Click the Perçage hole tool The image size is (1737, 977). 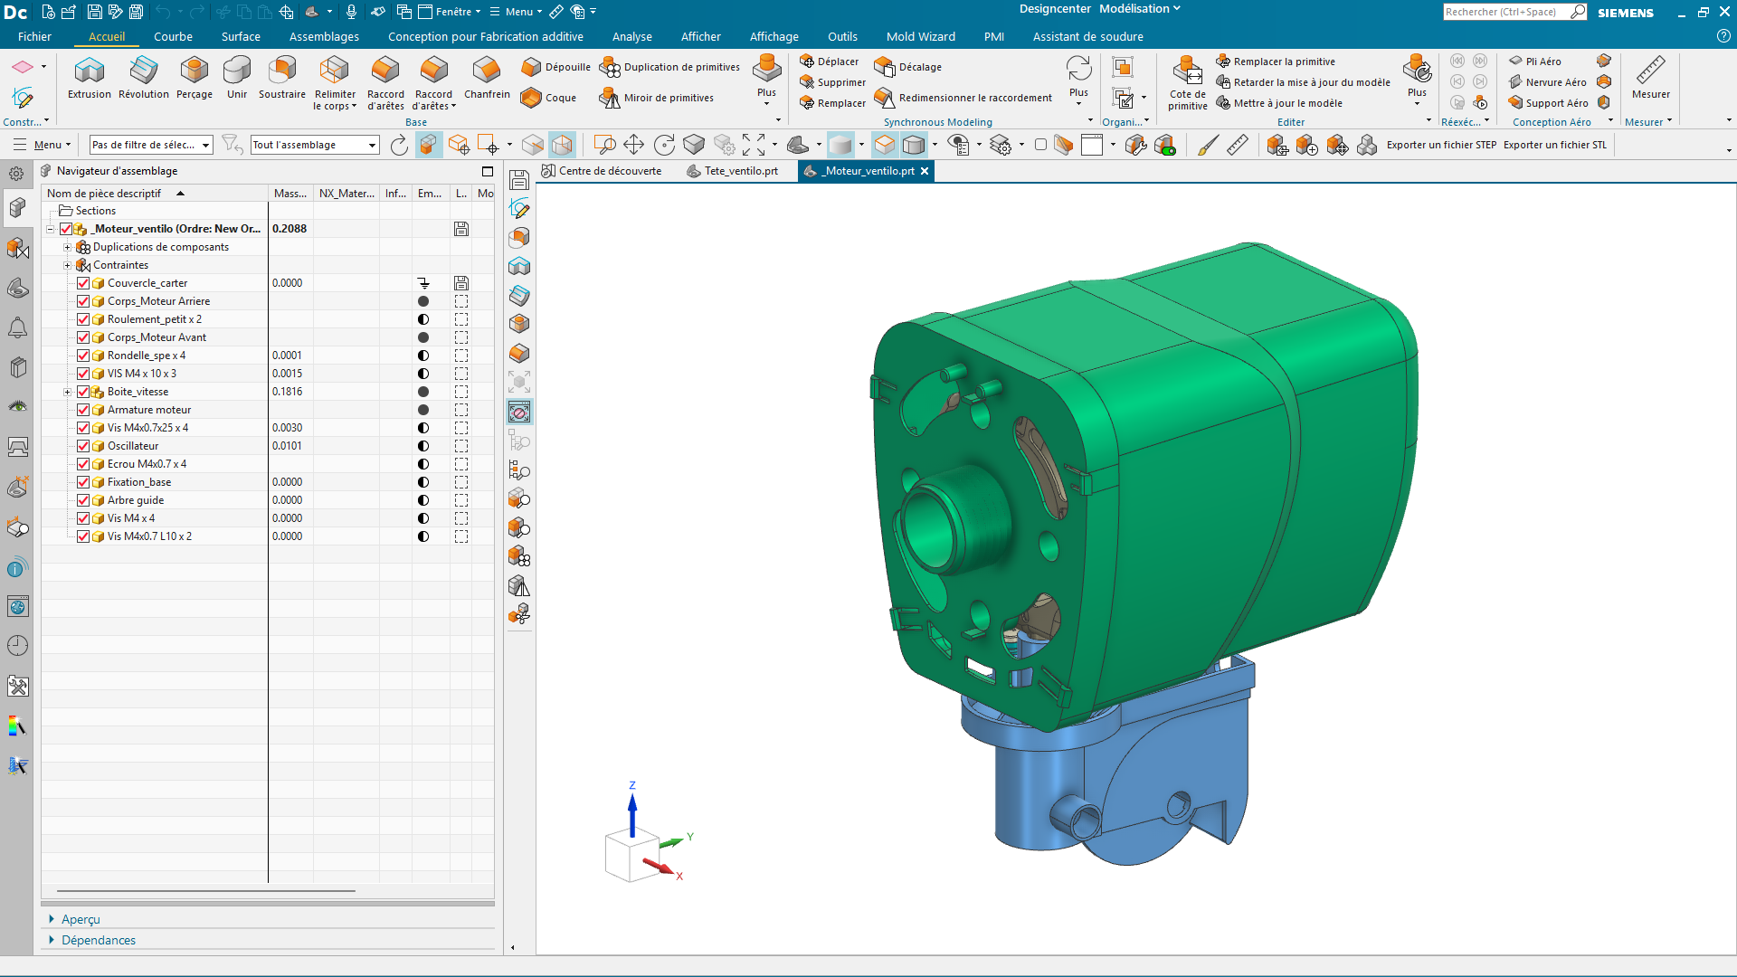(x=194, y=78)
